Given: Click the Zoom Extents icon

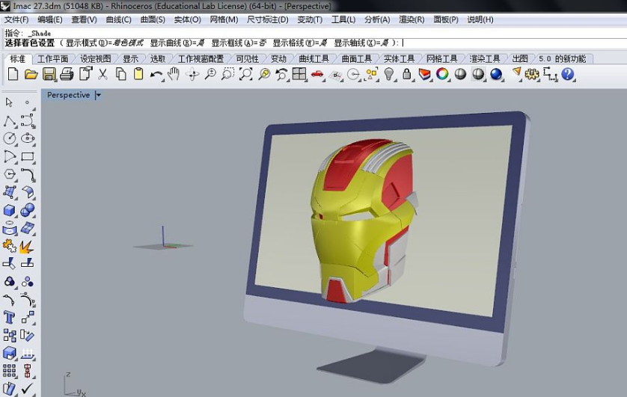Looking at the screenshot, I should point(245,74).
